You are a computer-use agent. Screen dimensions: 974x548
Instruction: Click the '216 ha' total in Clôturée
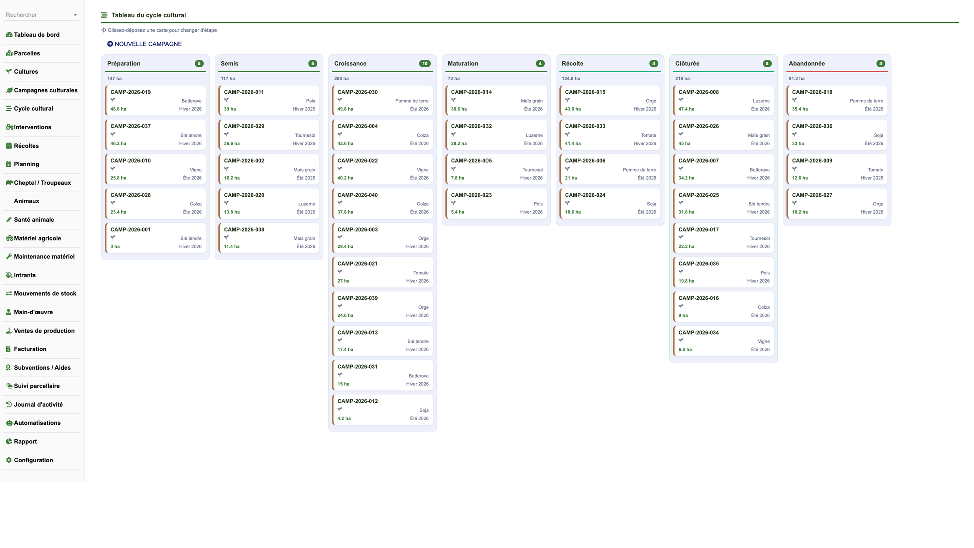click(682, 79)
